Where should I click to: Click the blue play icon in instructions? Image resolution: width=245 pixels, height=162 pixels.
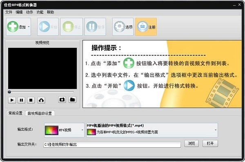click(x=129, y=85)
